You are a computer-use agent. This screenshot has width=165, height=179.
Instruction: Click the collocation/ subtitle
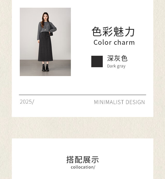pos(83,167)
